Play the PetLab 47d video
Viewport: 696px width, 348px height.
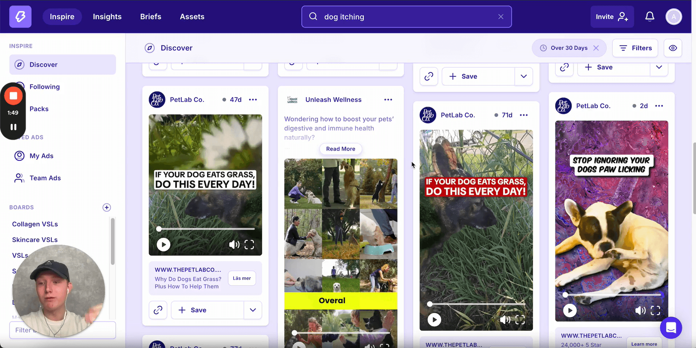coord(164,245)
